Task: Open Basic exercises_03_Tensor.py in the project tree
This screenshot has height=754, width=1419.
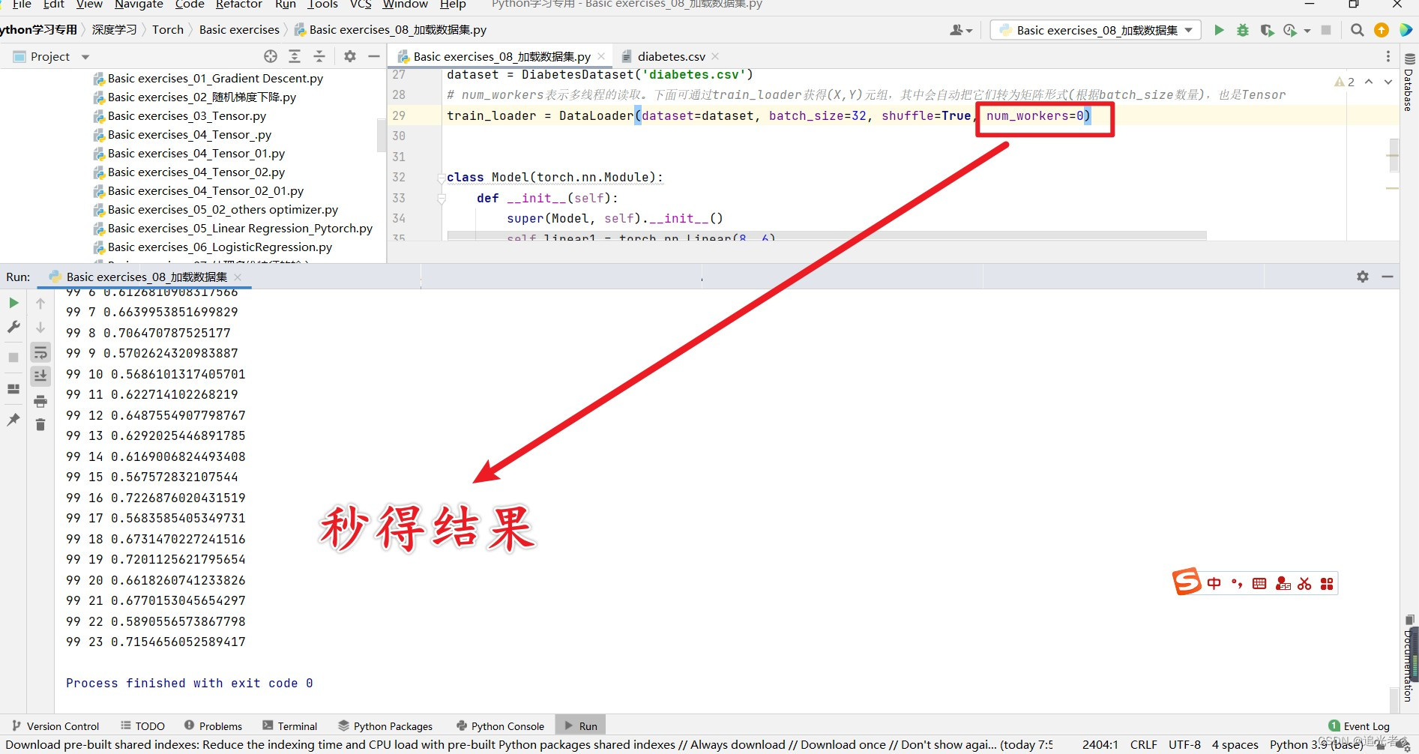Action: [187, 116]
